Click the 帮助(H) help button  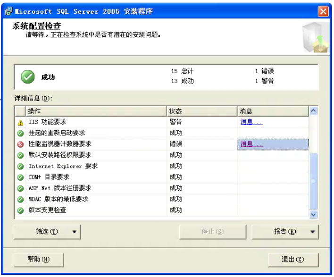(39, 260)
